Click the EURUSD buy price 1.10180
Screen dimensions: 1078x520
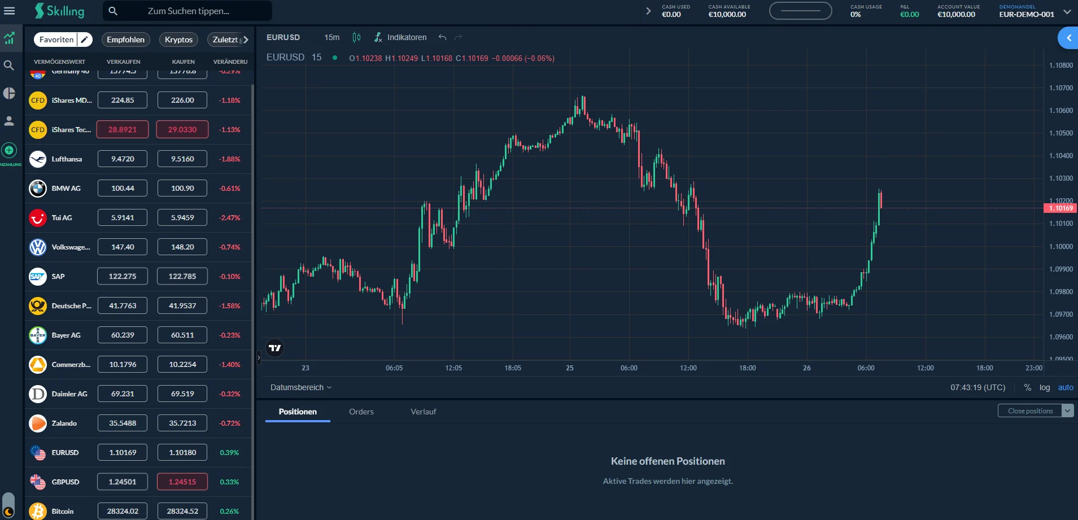(181, 452)
